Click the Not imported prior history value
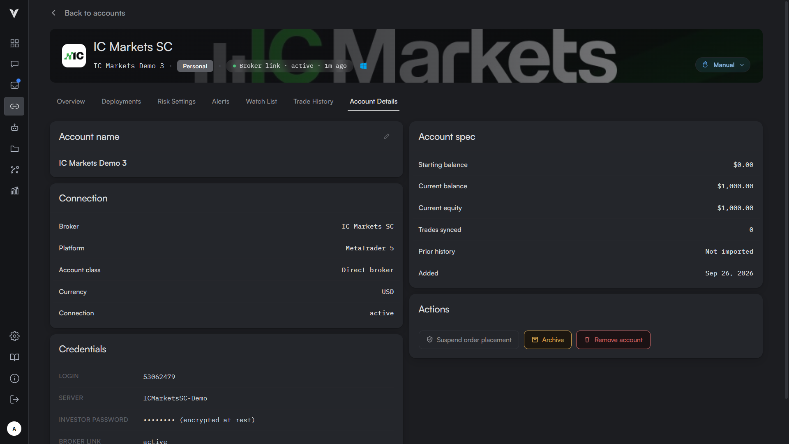 (x=729, y=252)
